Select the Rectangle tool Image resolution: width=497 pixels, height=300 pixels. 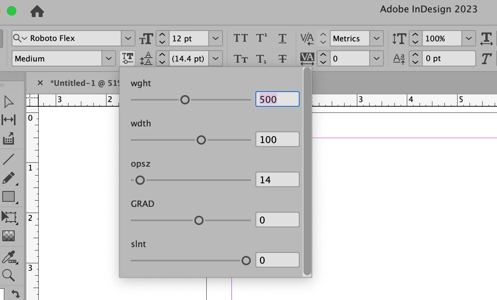click(9, 197)
